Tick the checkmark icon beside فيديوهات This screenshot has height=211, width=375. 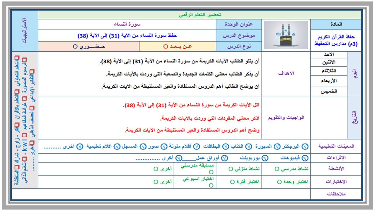305,158
